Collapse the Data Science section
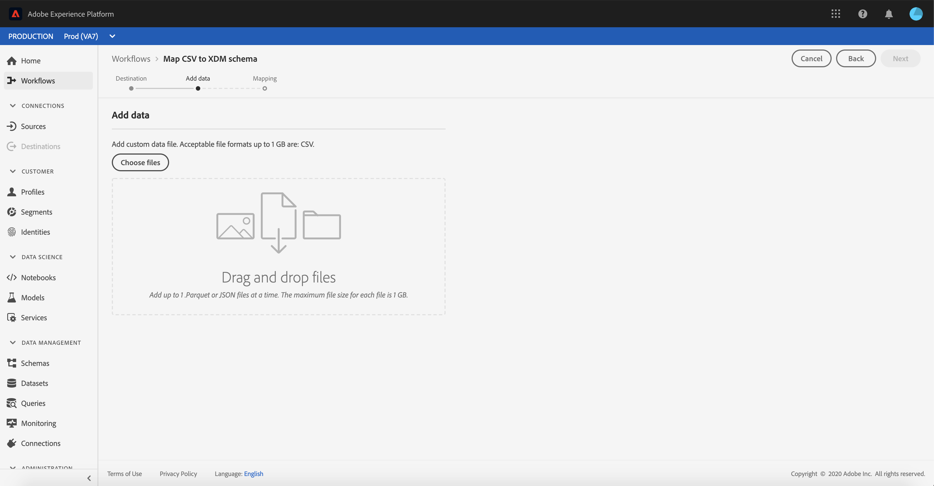Image resolution: width=934 pixels, height=486 pixels. (x=13, y=257)
